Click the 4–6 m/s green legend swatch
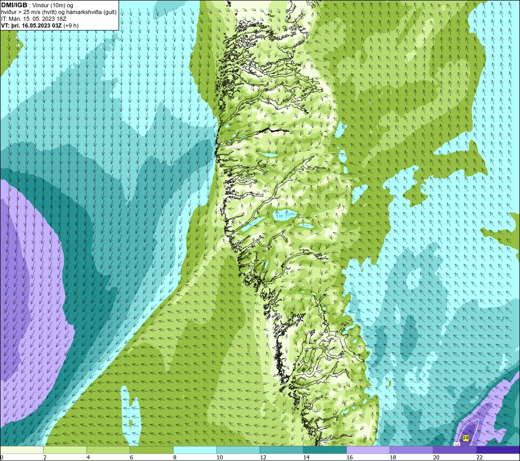 click(108, 450)
